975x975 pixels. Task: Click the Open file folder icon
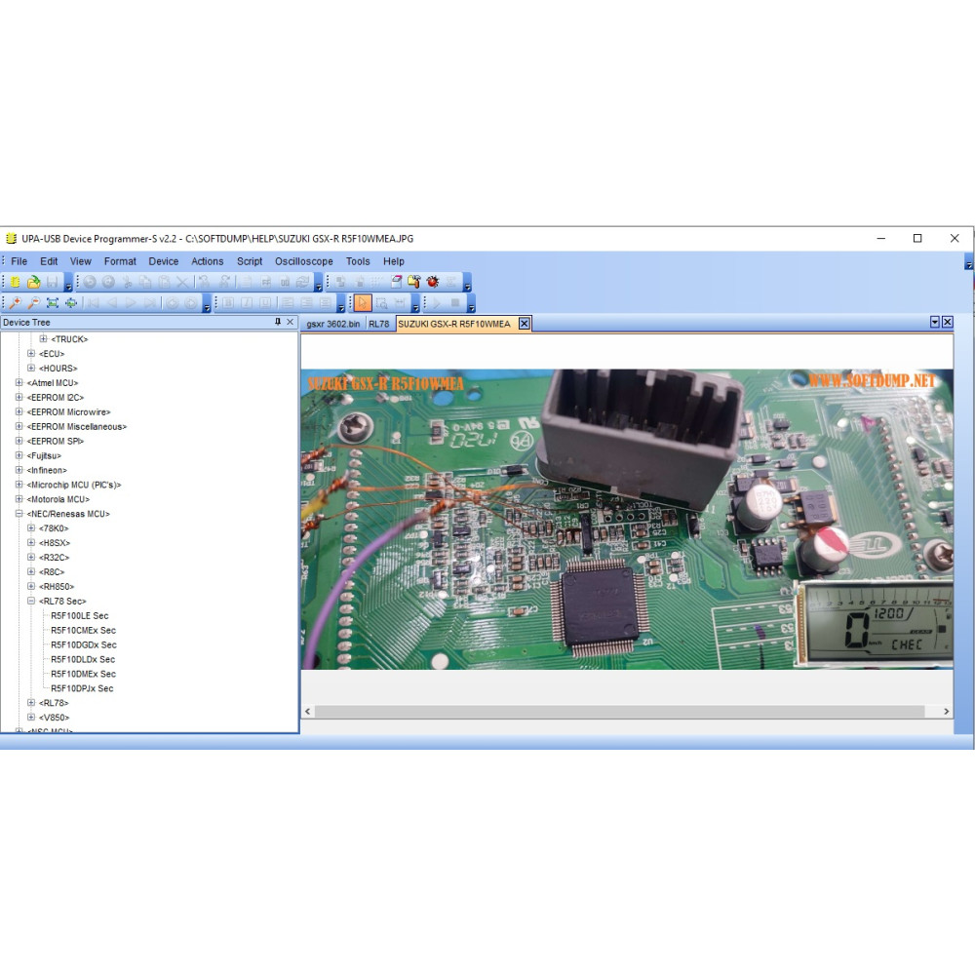pos(33,282)
